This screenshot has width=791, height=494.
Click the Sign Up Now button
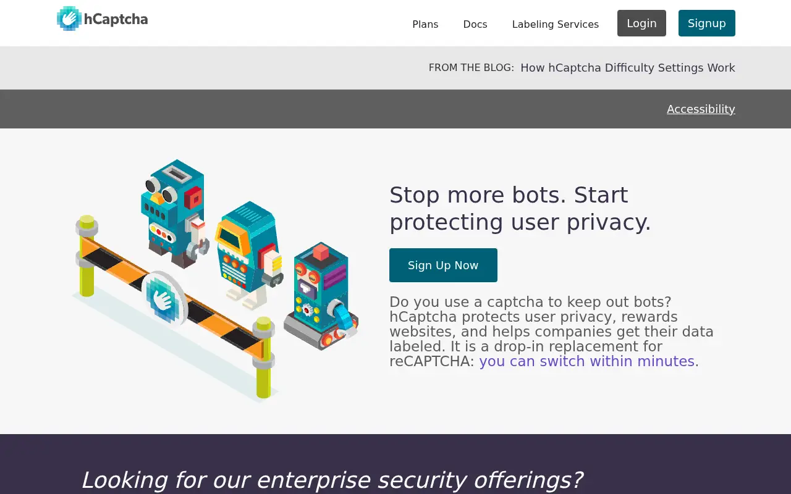pyautogui.click(x=443, y=265)
